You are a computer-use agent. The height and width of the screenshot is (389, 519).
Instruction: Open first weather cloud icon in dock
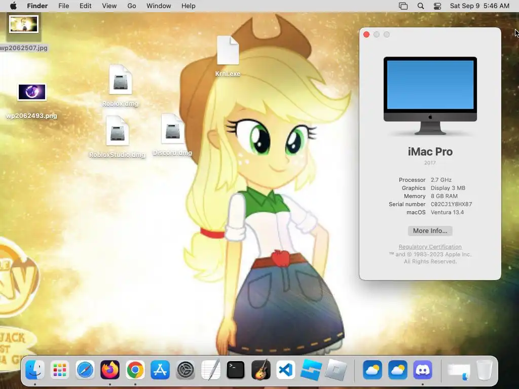click(x=373, y=369)
